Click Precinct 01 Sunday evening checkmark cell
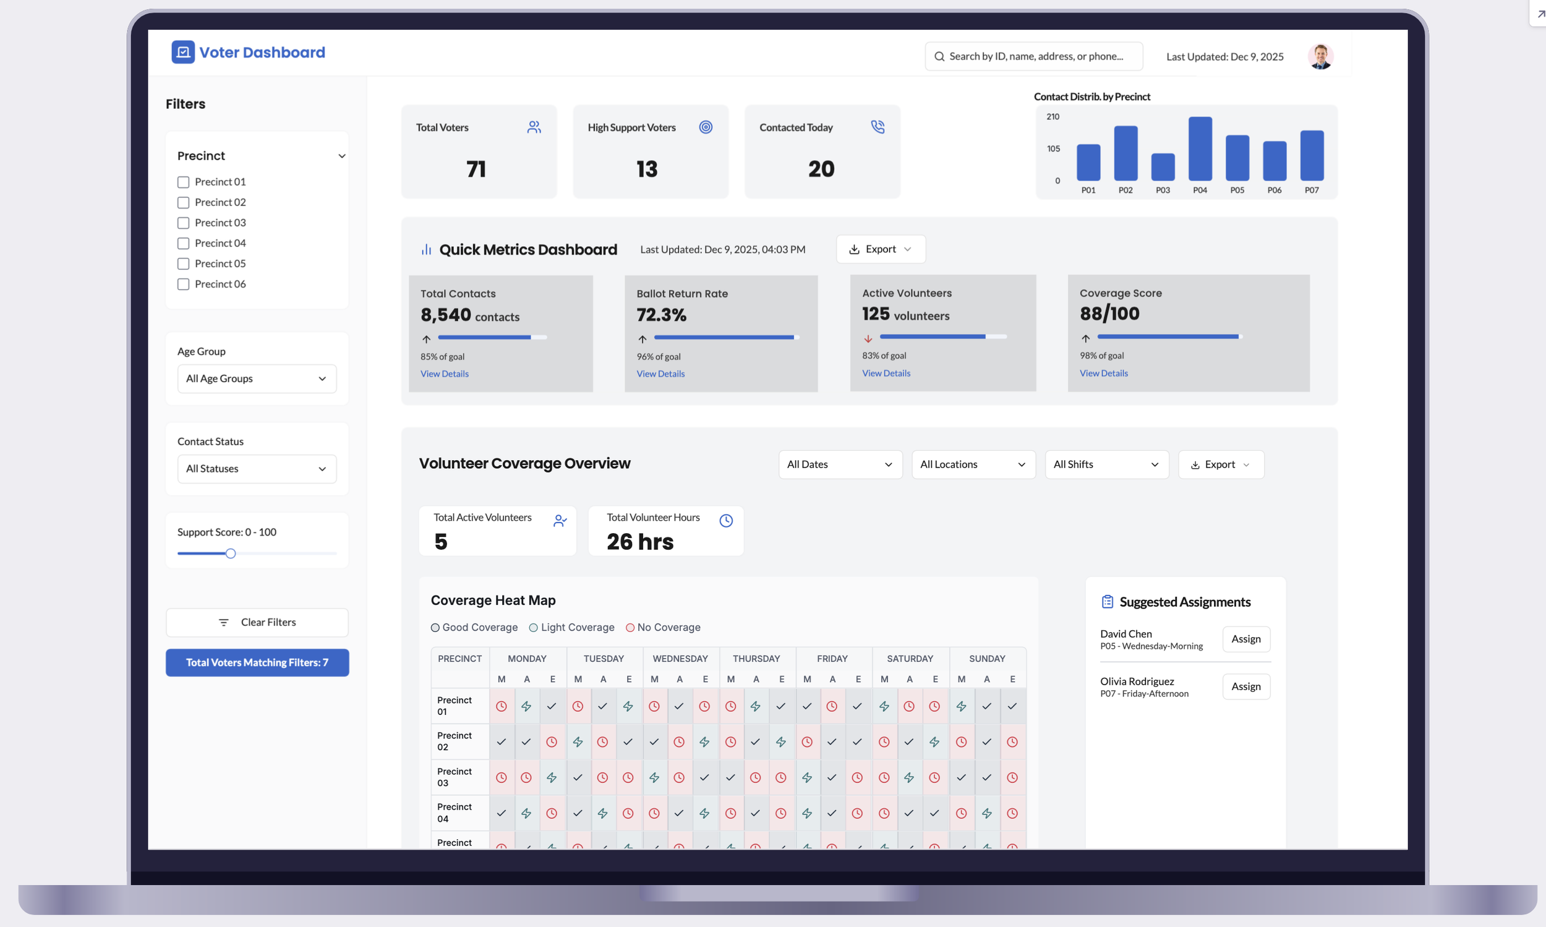Screen dimensions: 1546x927 pyautogui.click(x=1012, y=706)
